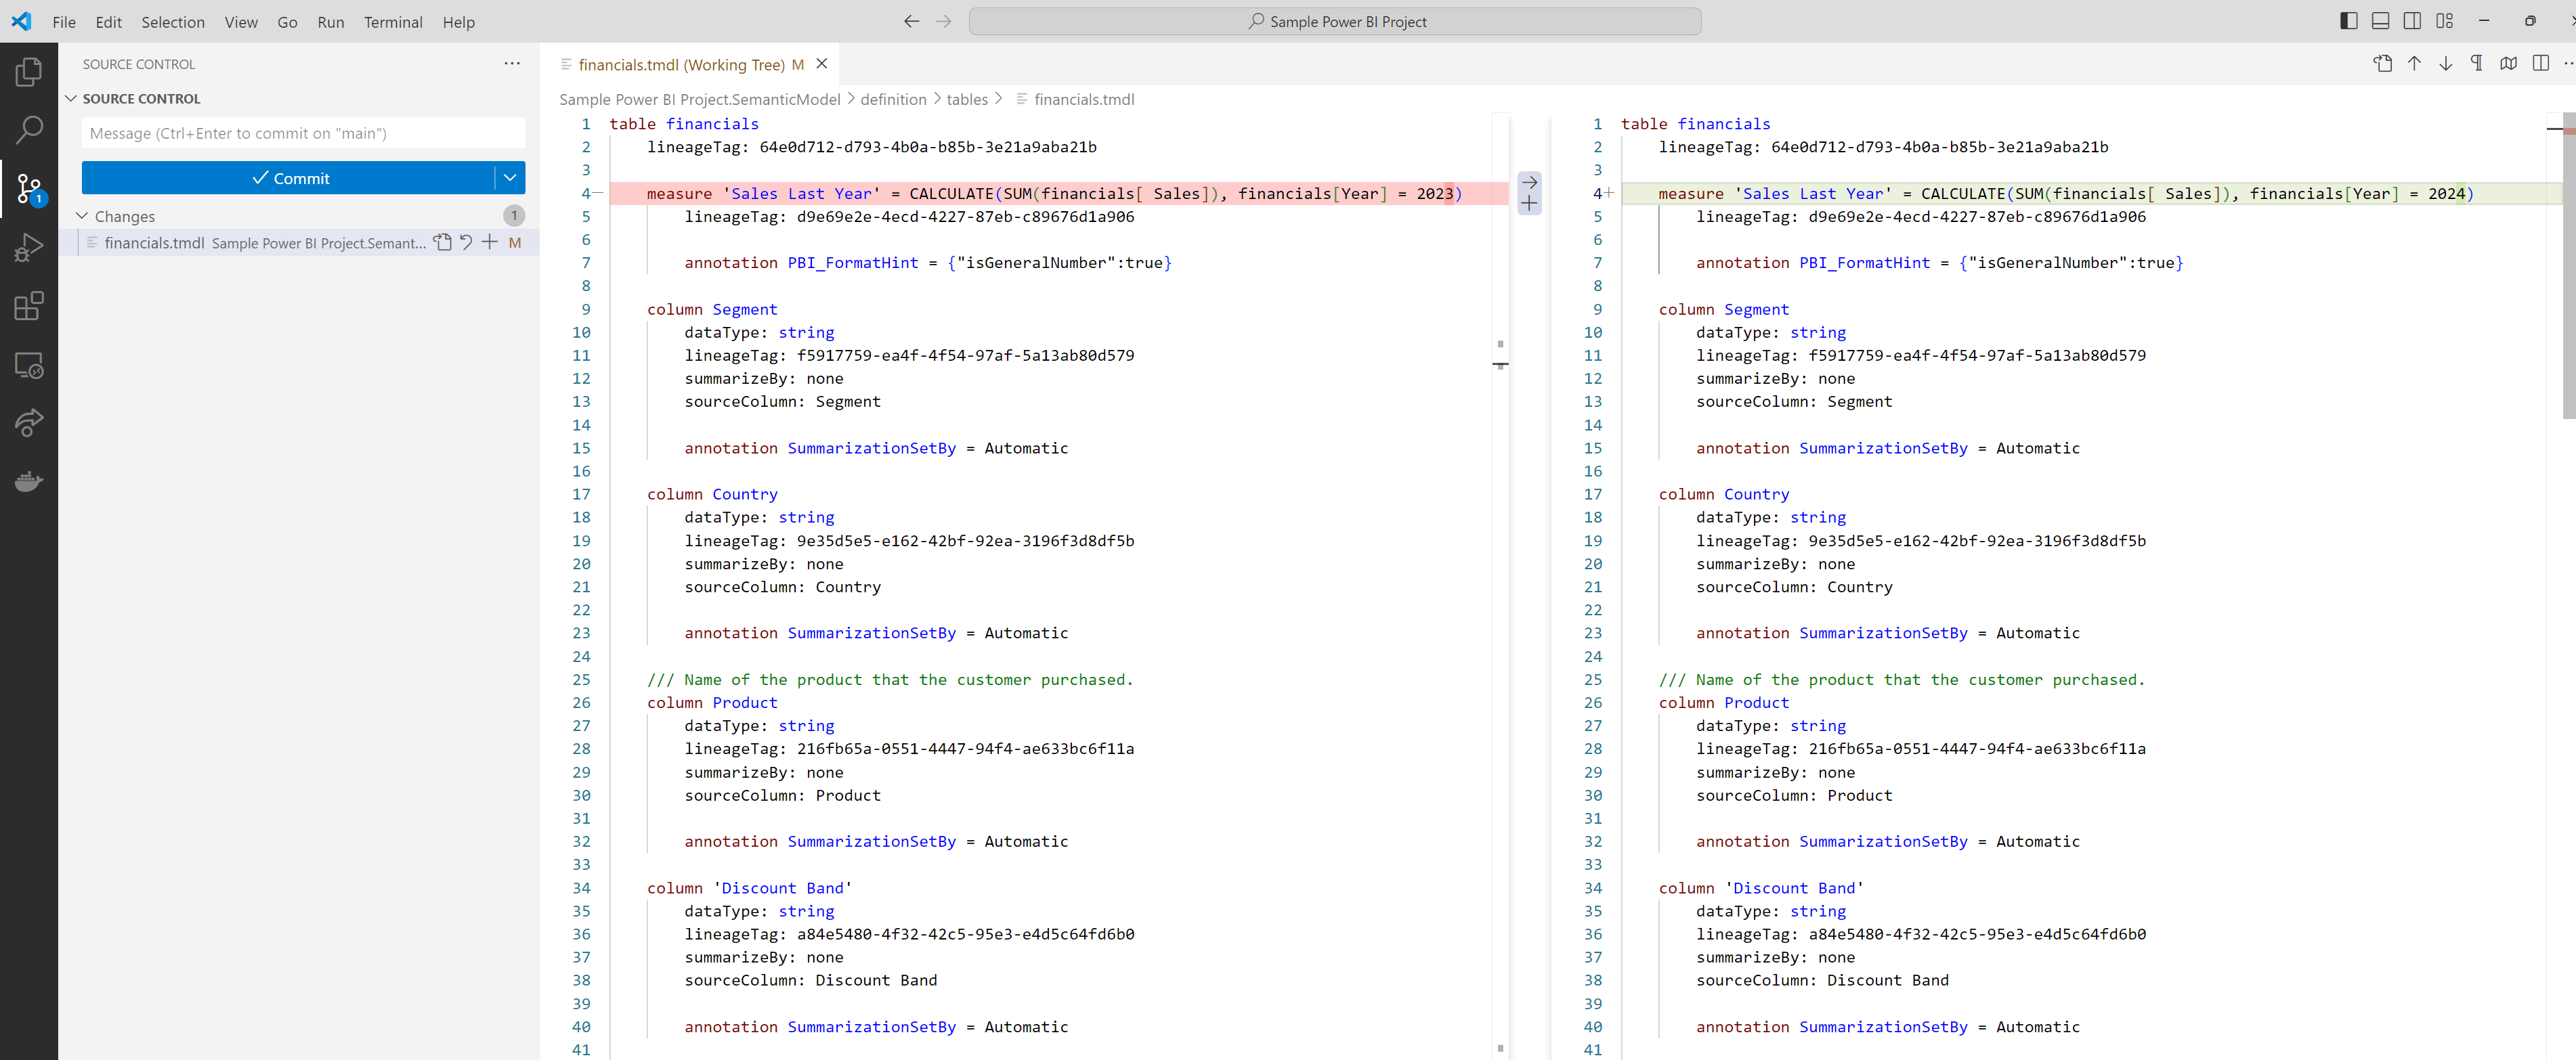The height and width of the screenshot is (1060, 2576).
Task: Toggle the bottom panel visibility
Action: point(2380,21)
